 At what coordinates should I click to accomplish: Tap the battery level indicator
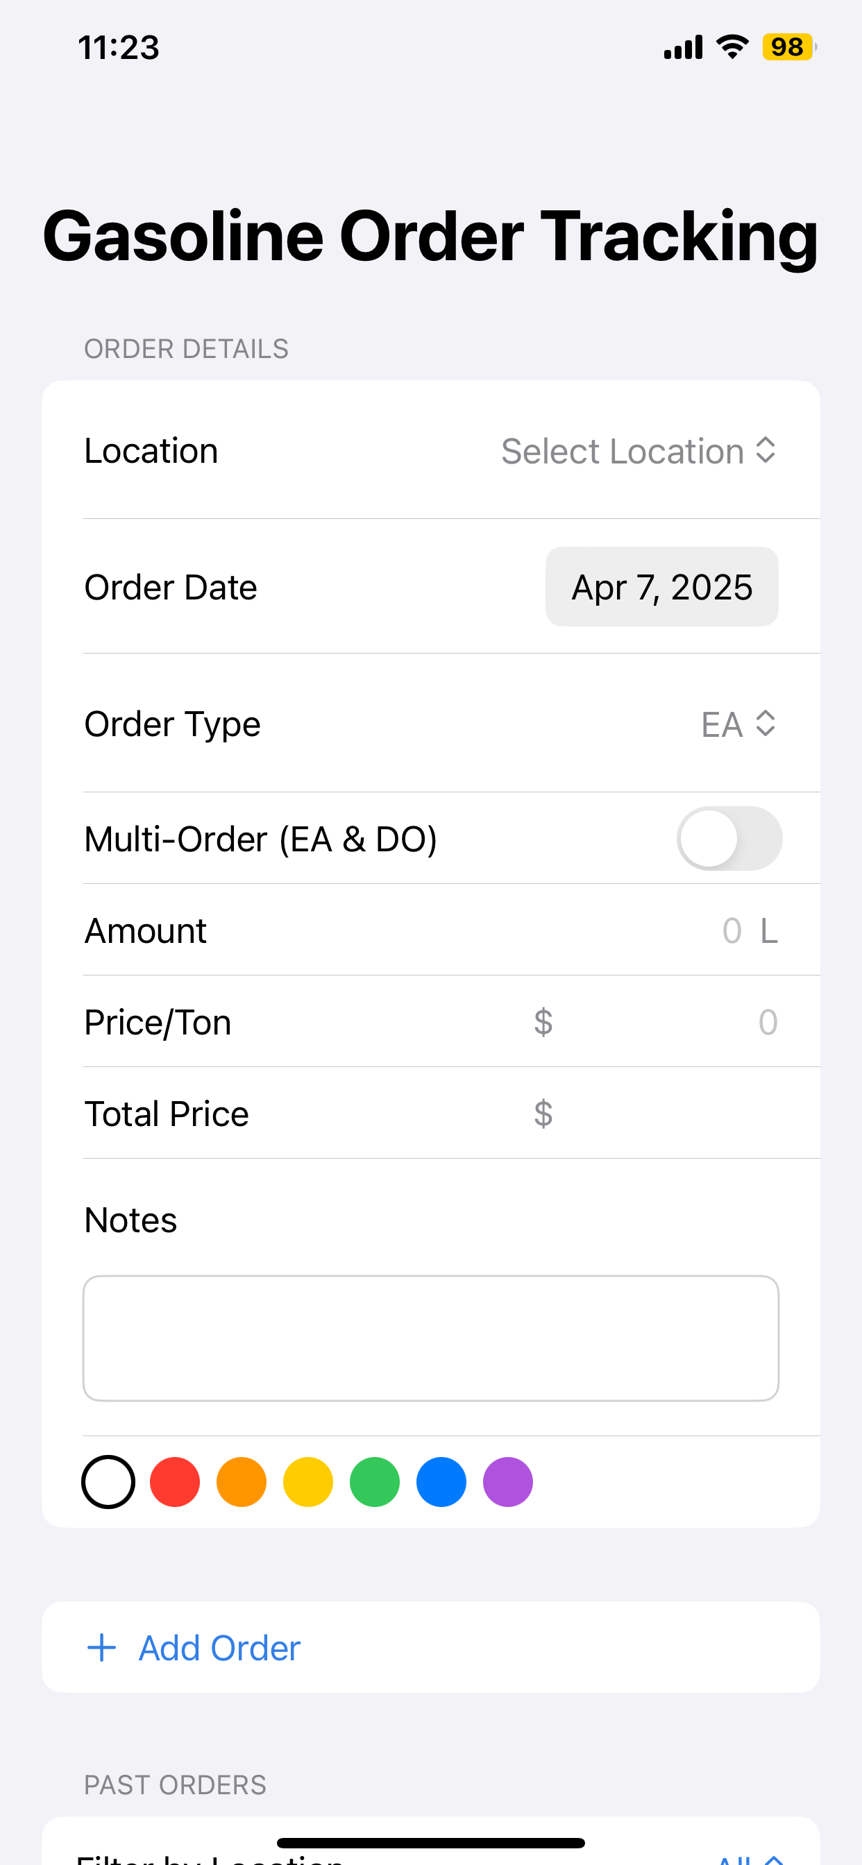click(790, 47)
